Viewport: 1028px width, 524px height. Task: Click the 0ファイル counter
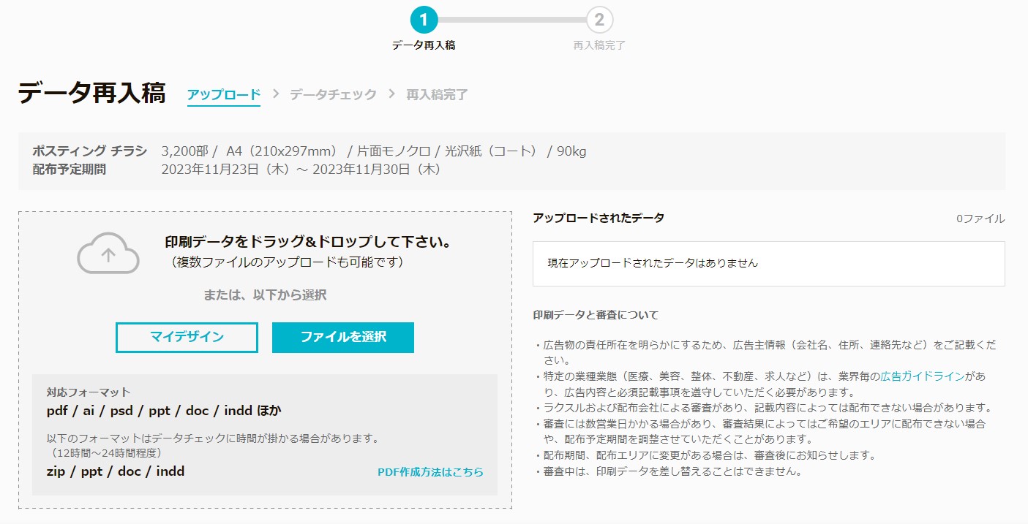point(980,219)
